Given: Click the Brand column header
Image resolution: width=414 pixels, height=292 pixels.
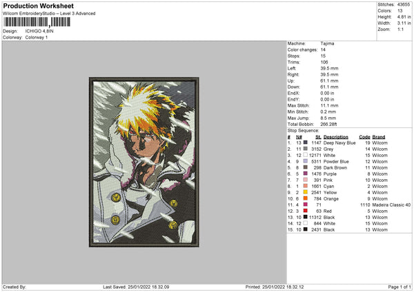Looking at the screenshot, I should [x=379, y=137].
